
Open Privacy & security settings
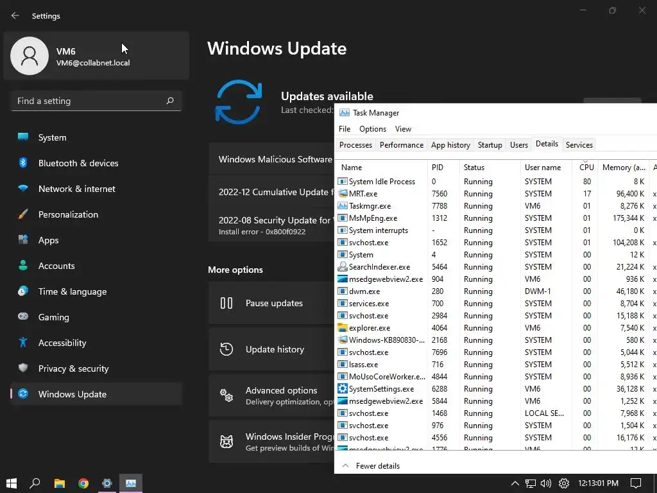tap(96, 368)
